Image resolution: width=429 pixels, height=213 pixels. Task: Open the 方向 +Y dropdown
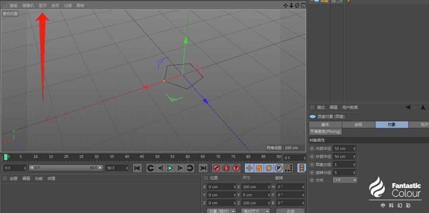point(345,180)
